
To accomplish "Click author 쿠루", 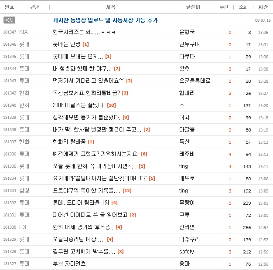I will click(x=184, y=215).
